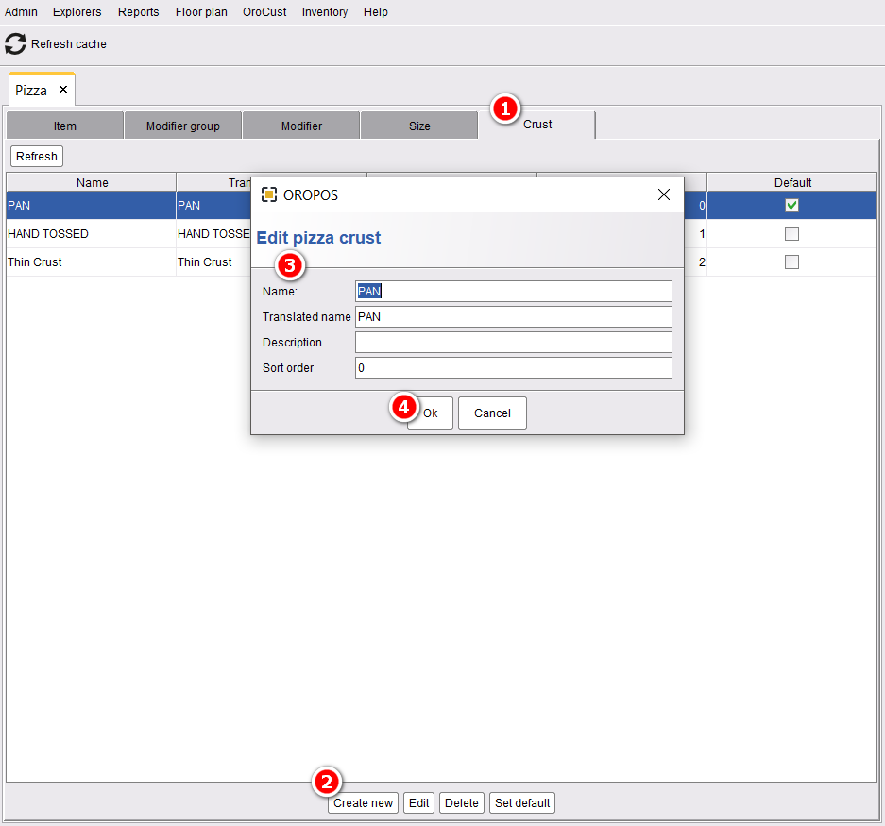The height and width of the screenshot is (826, 885).
Task: Open the Help menu
Action: point(376,12)
